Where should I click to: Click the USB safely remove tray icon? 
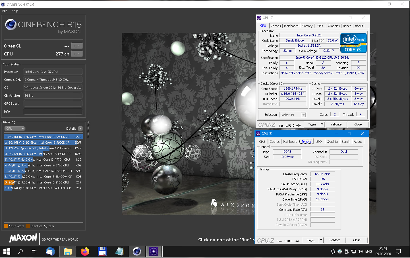[x=347, y=251]
